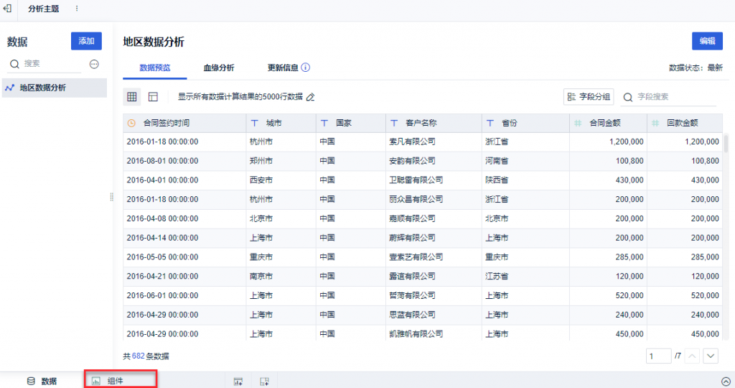Click the 数据状态：最新 status text
Image resolution: width=735 pixels, height=388 pixels.
[696, 68]
